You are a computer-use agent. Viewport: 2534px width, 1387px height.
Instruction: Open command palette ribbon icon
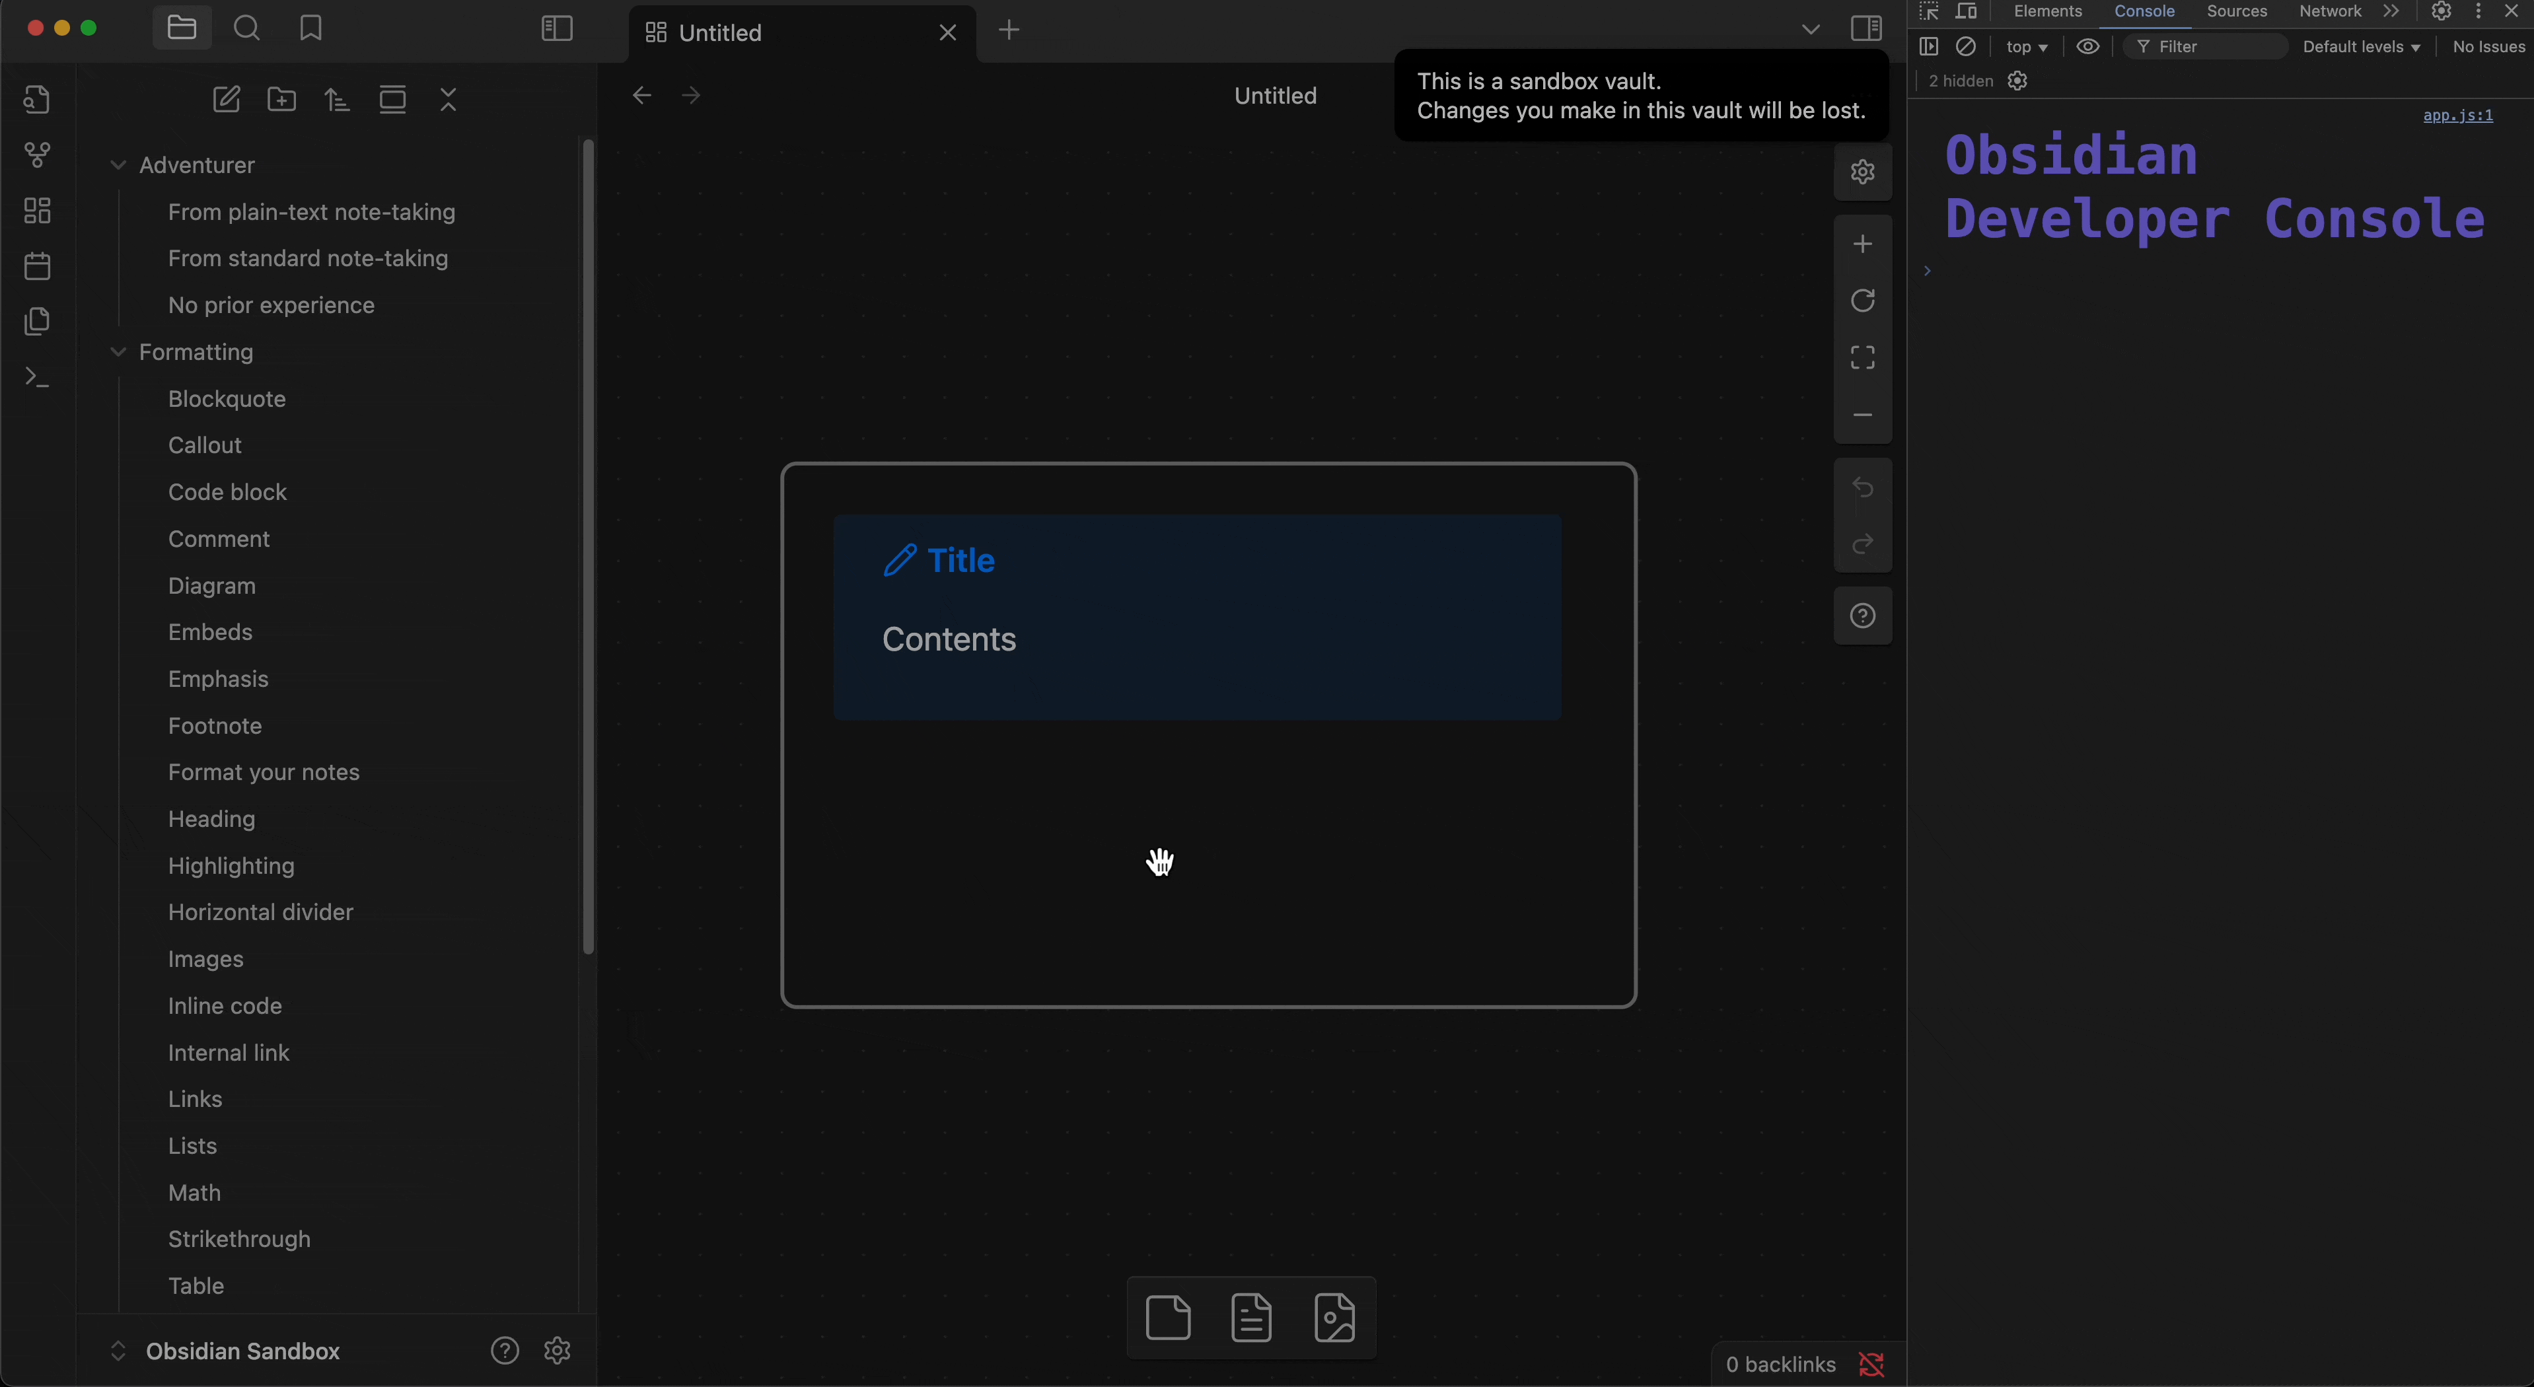pos(38,376)
